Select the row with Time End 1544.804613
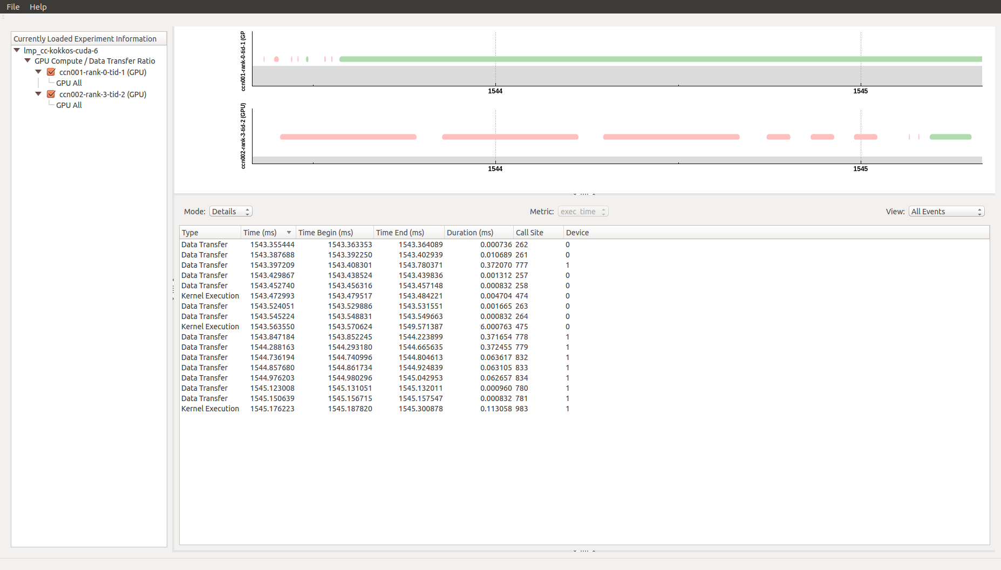The height and width of the screenshot is (570, 1001). 584,357
